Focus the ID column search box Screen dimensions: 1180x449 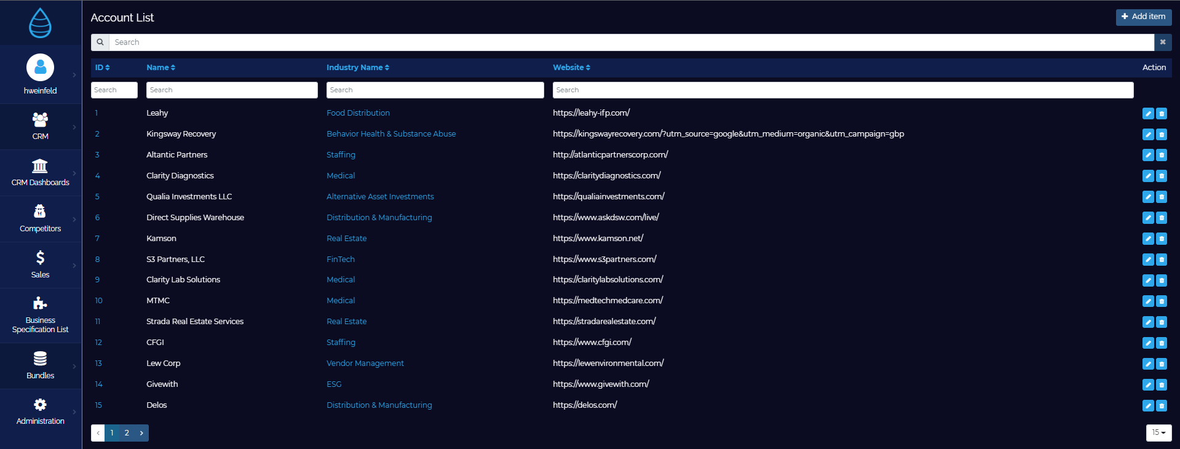[x=114, y=90]
